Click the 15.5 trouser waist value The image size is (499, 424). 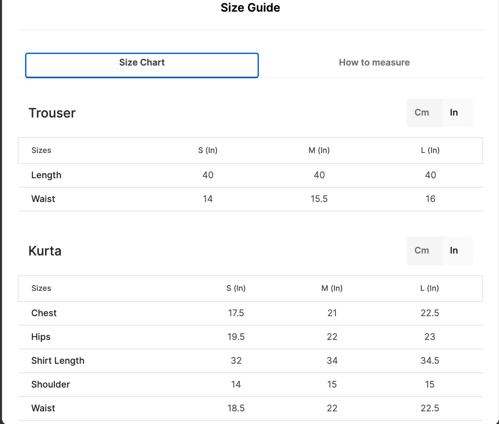coord(319,199)
